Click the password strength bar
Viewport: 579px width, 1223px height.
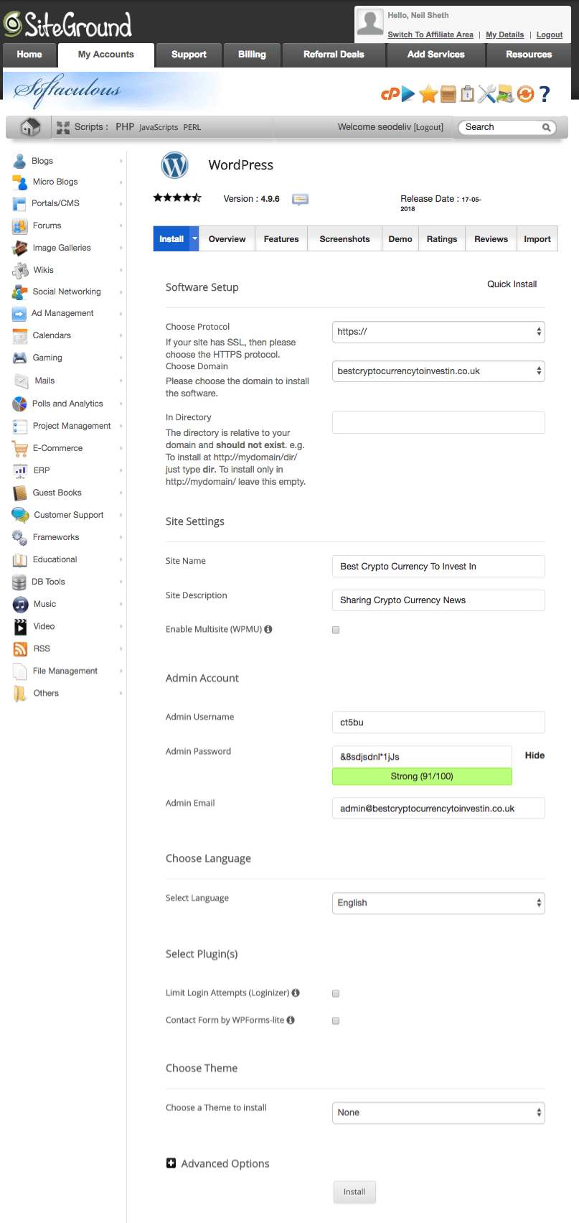[x=422, y=776]
